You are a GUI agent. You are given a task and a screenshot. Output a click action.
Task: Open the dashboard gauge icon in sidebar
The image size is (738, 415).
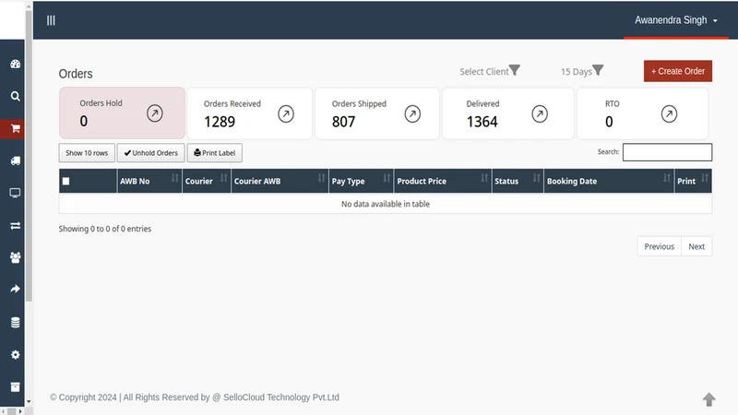coord(15,64)
